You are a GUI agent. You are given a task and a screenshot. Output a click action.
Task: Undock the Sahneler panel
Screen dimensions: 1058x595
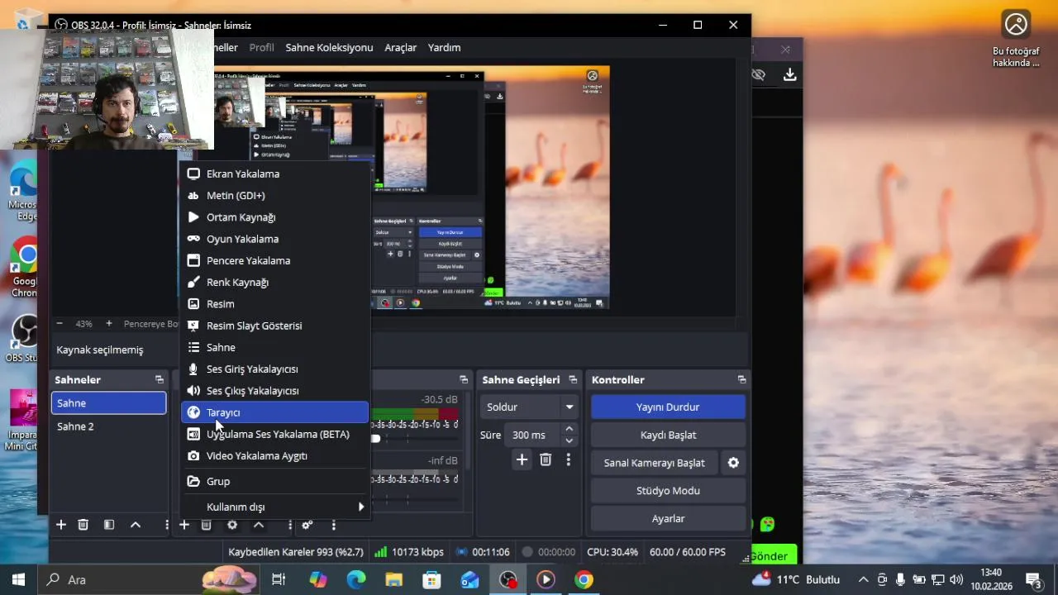(160, 379)
